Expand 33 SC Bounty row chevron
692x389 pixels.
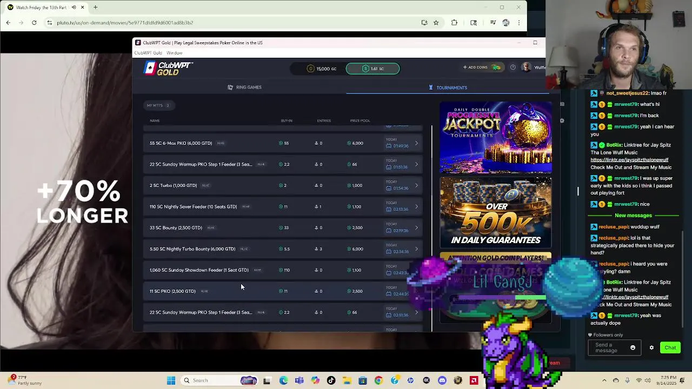pos(416,227)
